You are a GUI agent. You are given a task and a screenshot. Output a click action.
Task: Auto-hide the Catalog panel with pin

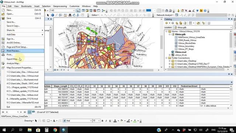coord(229,19)
